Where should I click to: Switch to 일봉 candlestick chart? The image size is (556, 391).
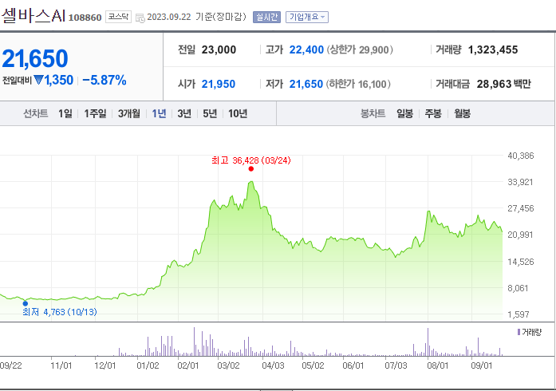404,113
